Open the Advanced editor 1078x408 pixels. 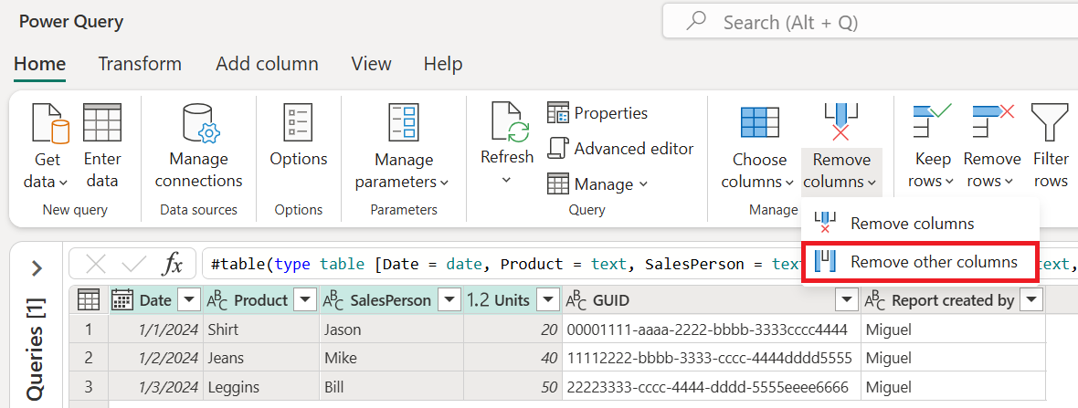(x=621, y=148)
